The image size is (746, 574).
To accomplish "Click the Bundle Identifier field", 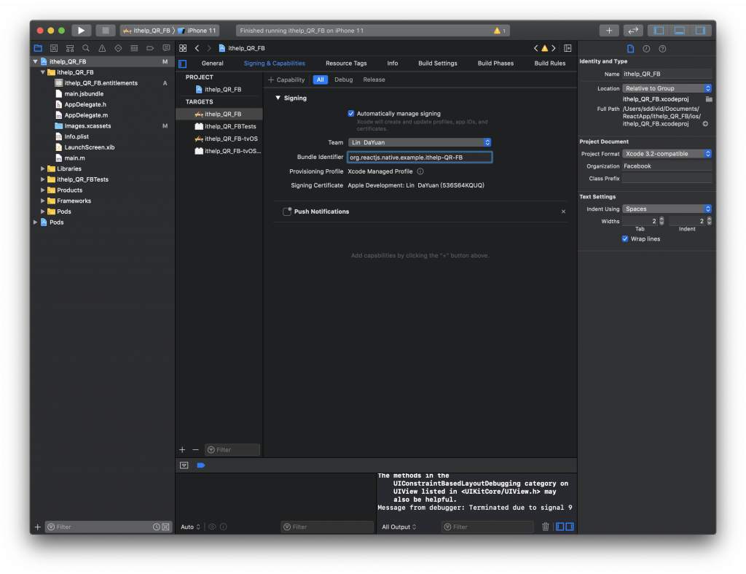I will coord(420,158).
